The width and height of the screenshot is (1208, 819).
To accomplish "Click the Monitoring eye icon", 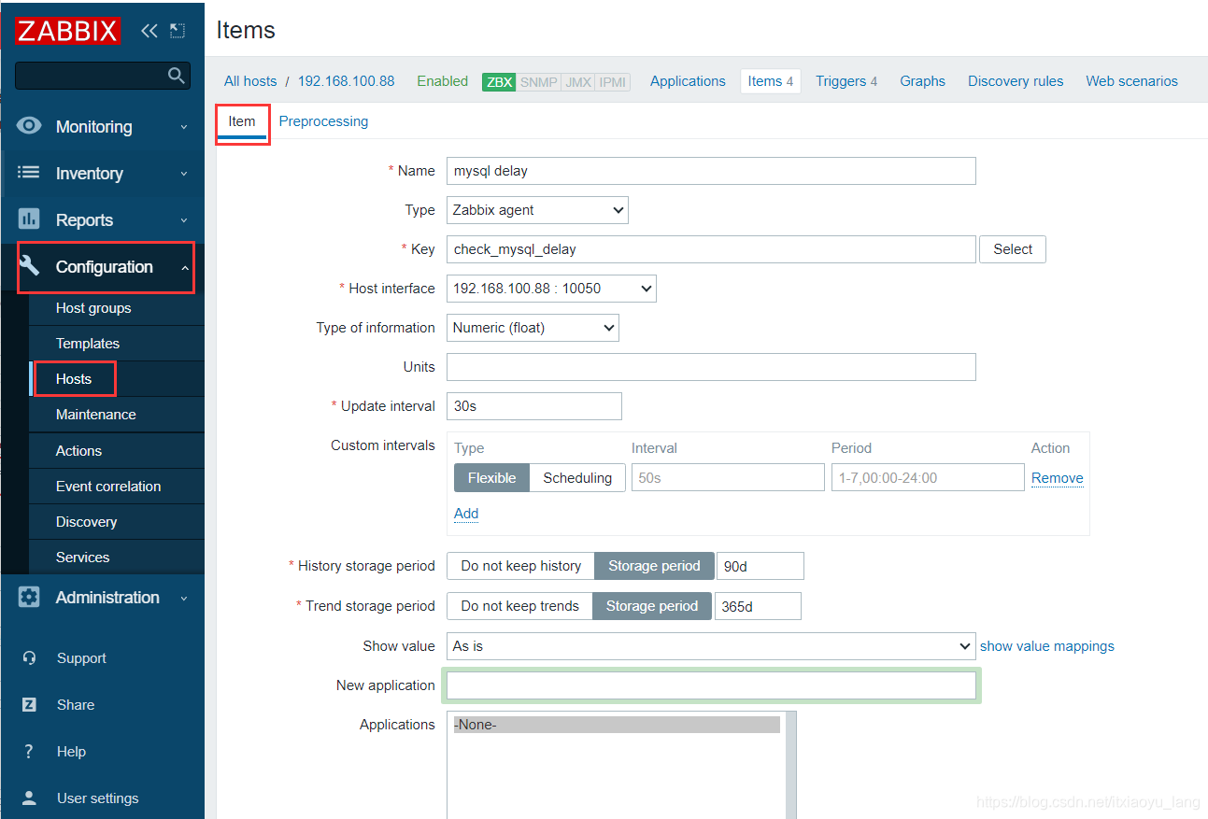I will pyautogui.click(x=30, y=126).
